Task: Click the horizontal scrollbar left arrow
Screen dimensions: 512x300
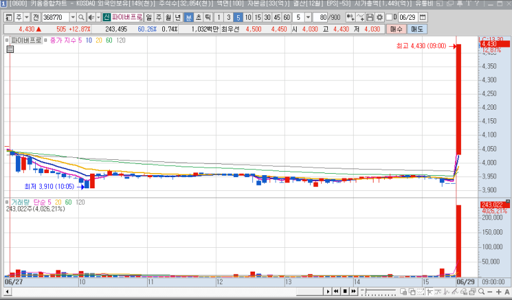Action: (x=7, y=291)
